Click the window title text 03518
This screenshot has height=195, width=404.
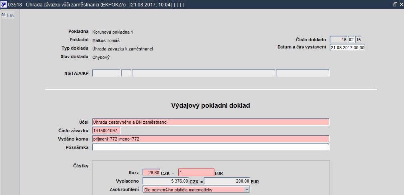click(14, 5)
